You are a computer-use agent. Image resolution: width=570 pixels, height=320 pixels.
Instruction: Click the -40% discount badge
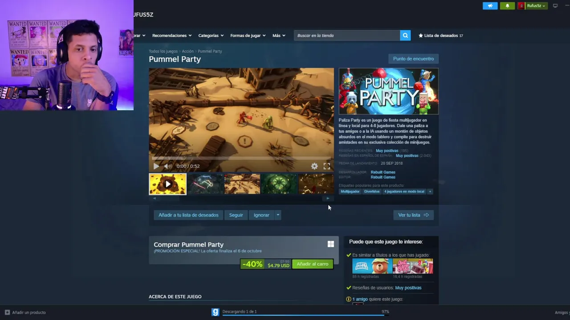coord(252,264)
